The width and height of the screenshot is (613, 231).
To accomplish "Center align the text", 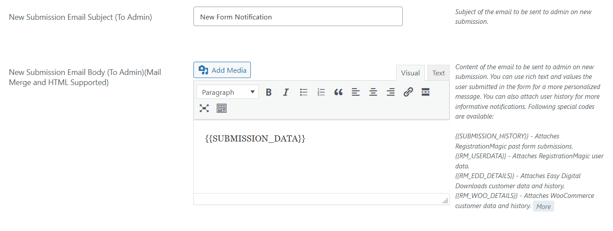I will pyautogui.click(x=373, y=92).
